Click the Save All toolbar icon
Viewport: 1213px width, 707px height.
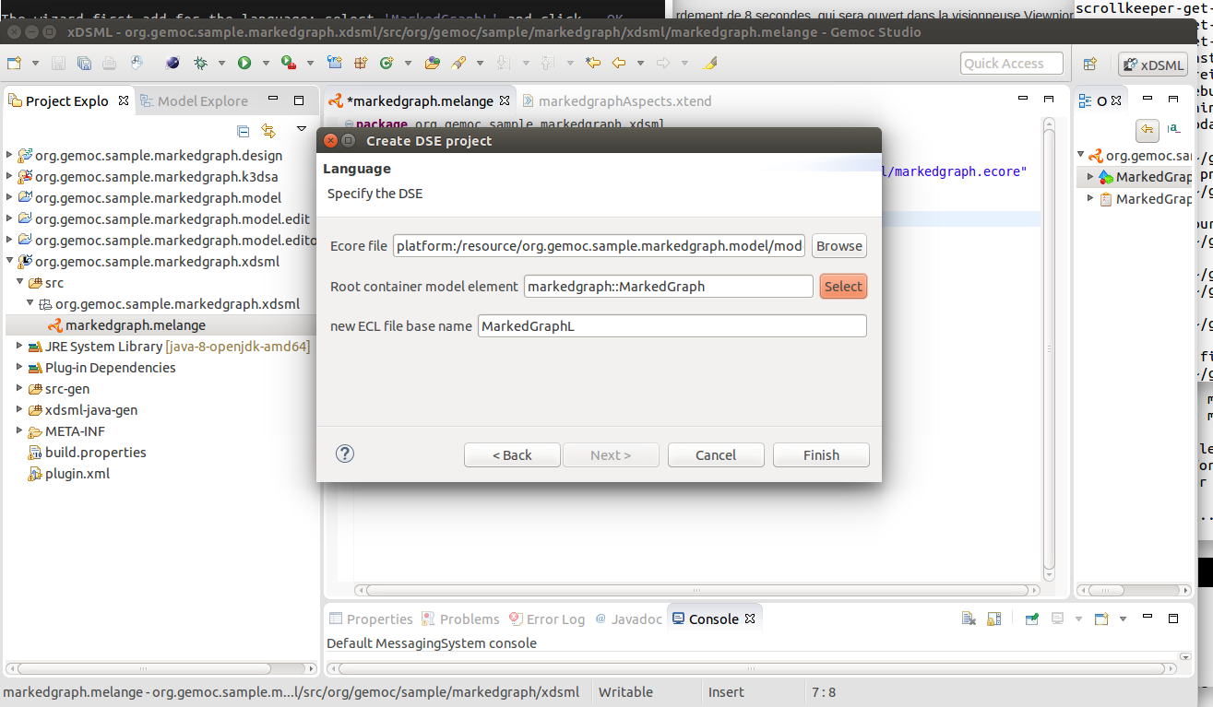(84, 64)
